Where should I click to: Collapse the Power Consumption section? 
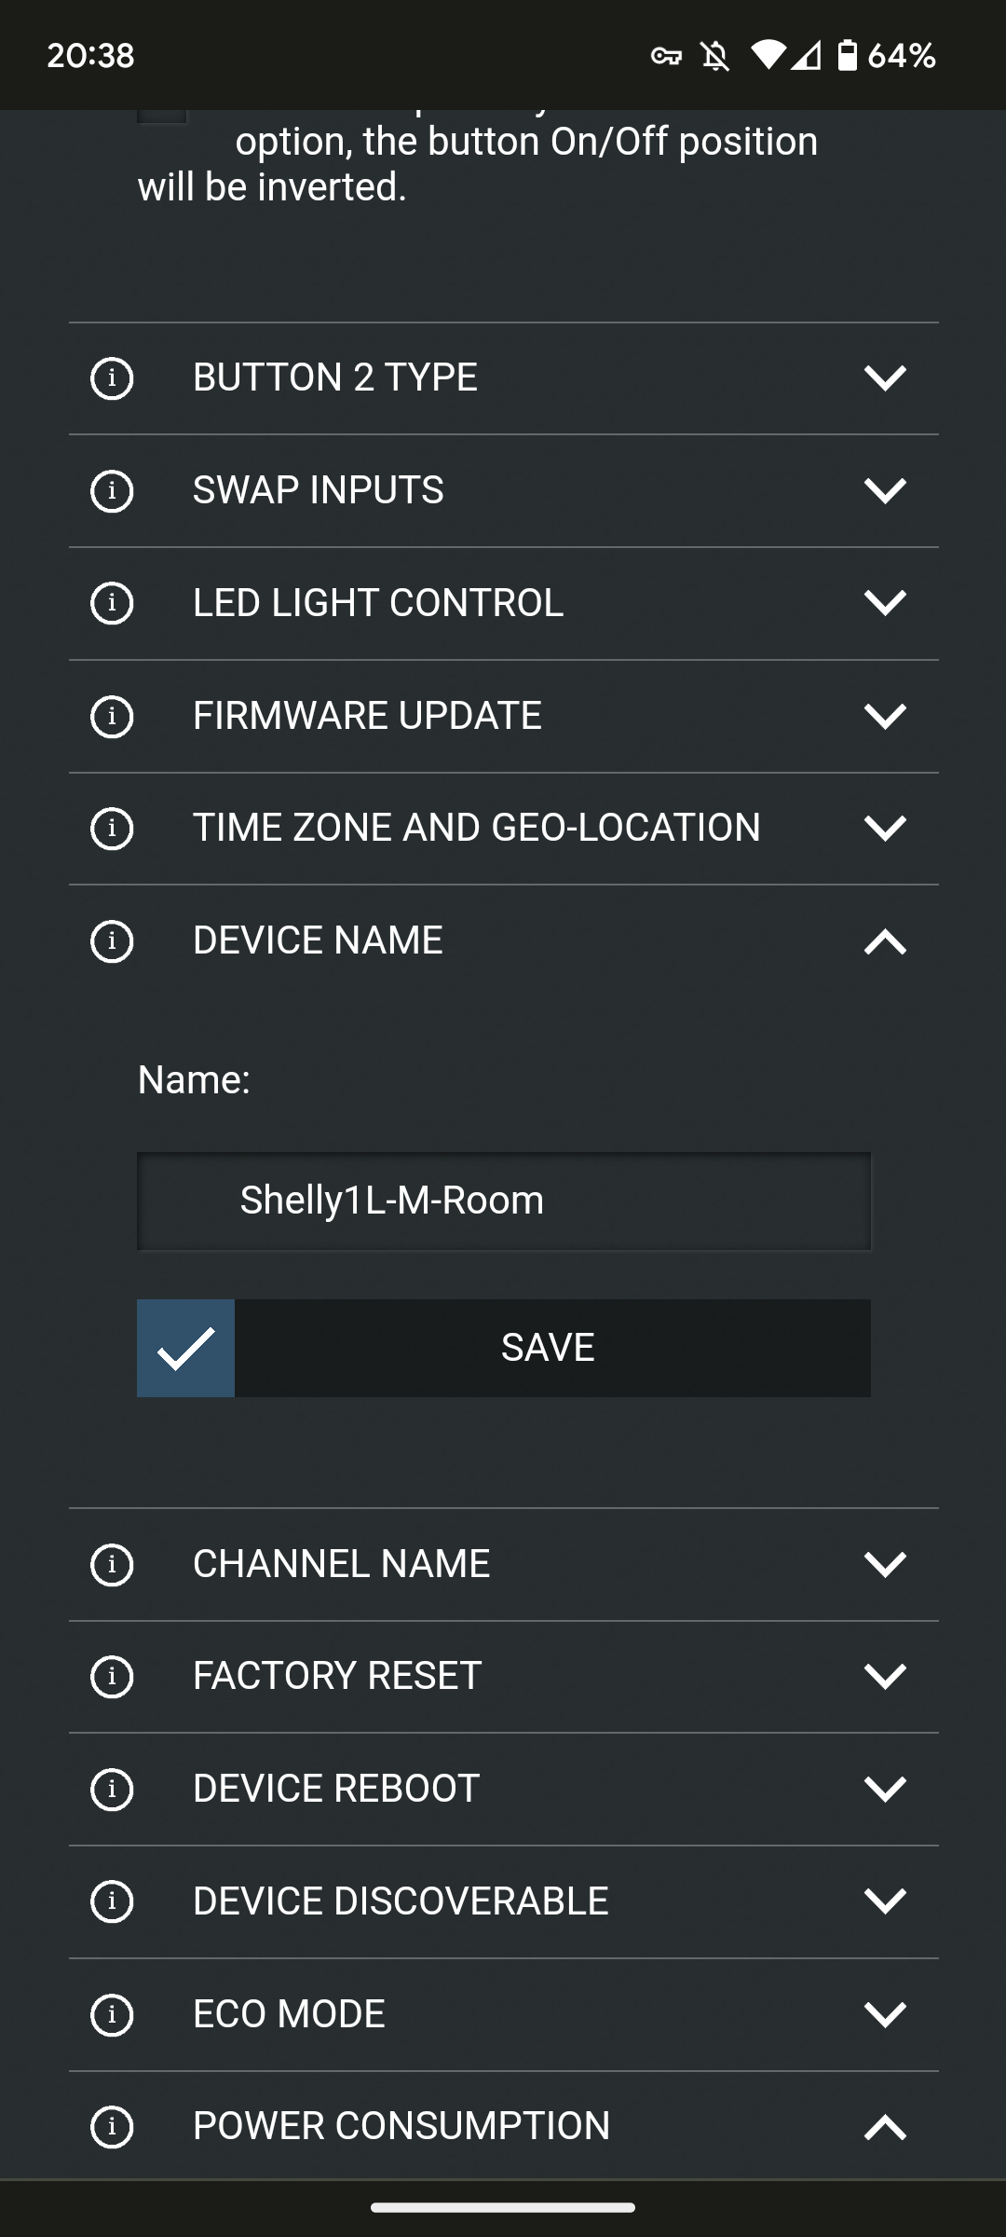[884, 2127]
